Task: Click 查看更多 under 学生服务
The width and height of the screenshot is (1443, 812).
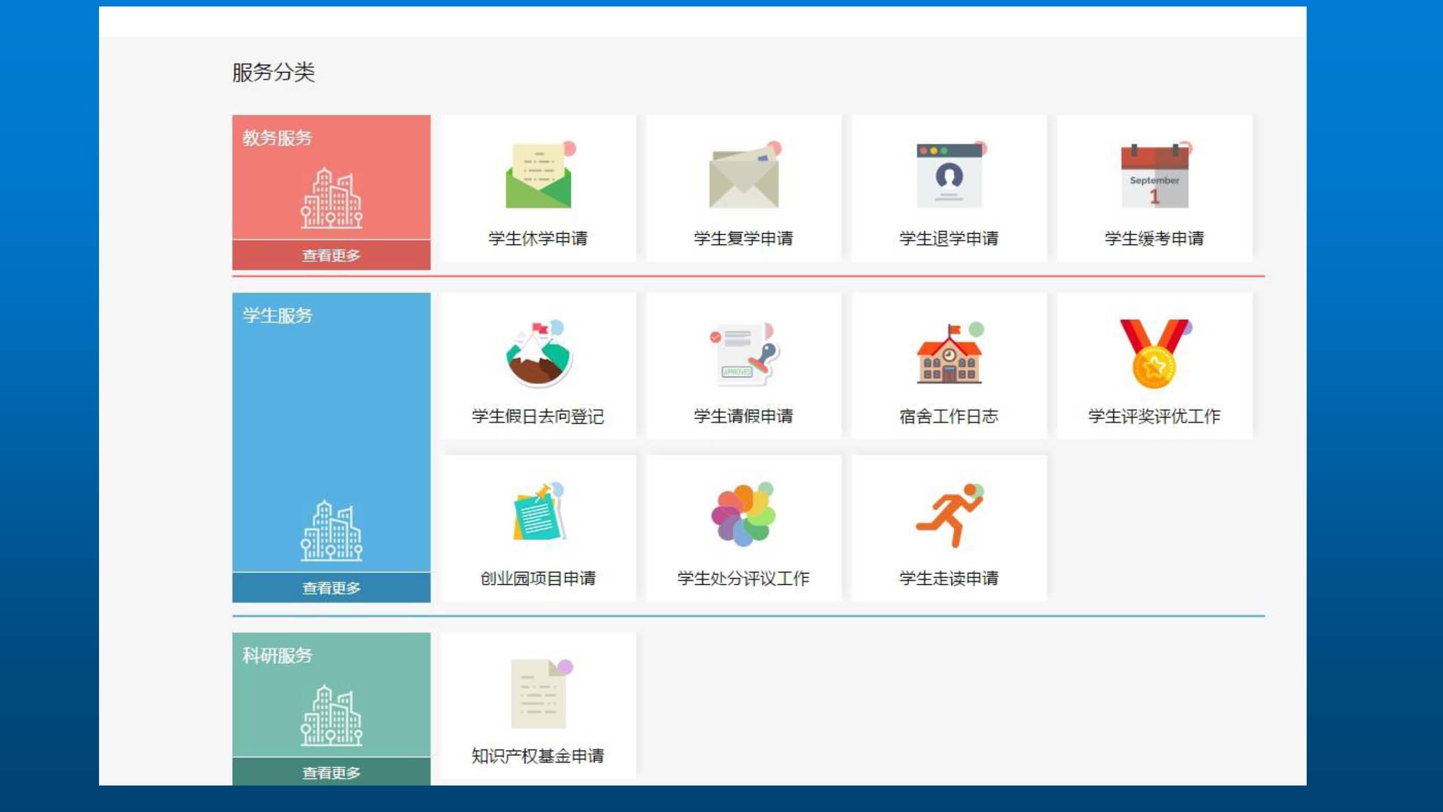Action: tap(331, 587)
